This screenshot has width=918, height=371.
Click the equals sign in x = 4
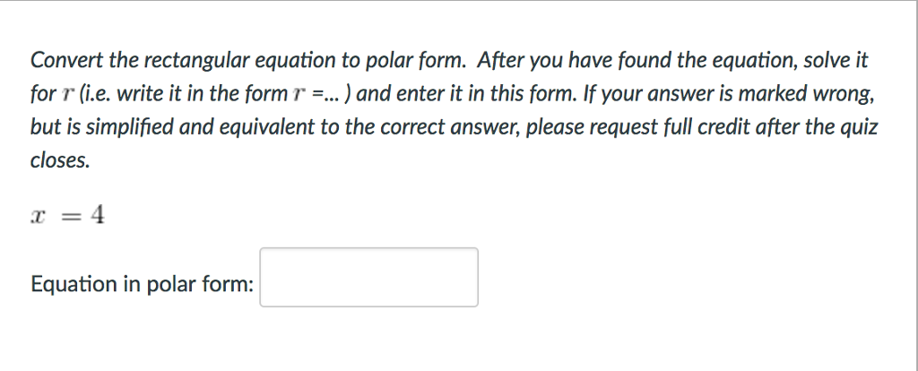click(70, 217)
